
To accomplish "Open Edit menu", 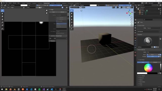I will [x=7, y=3].
